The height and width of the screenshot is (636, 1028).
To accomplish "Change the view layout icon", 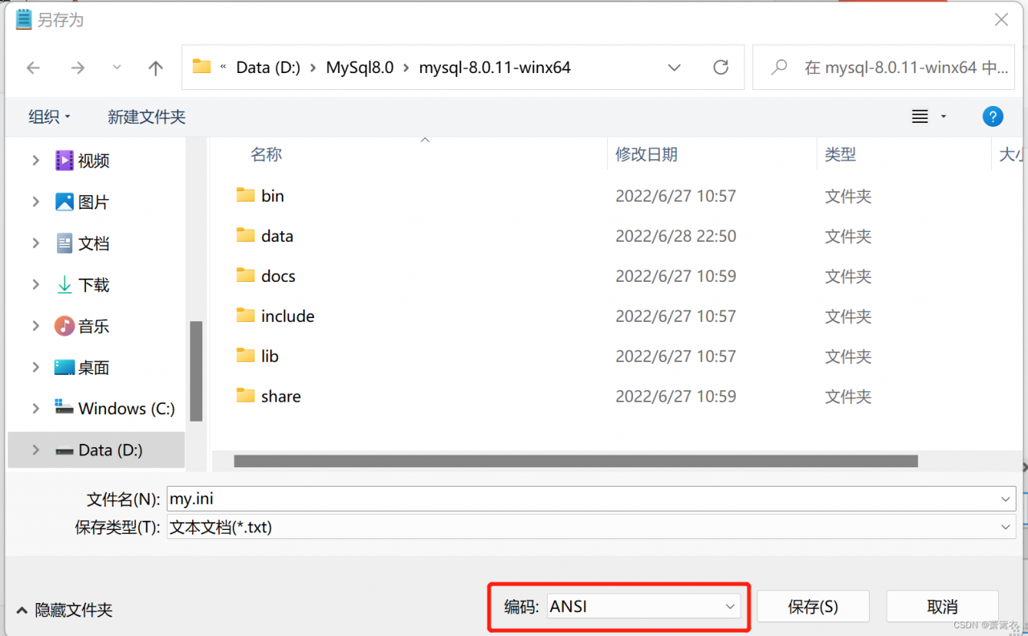I will [x=920, y=116].
